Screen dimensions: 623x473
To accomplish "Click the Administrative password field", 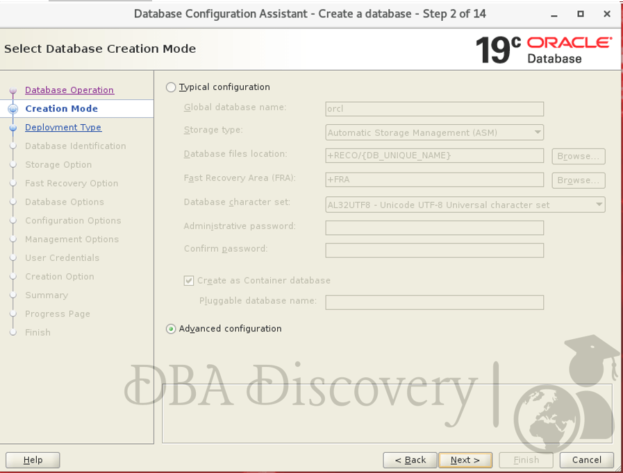I will (434, 227).
